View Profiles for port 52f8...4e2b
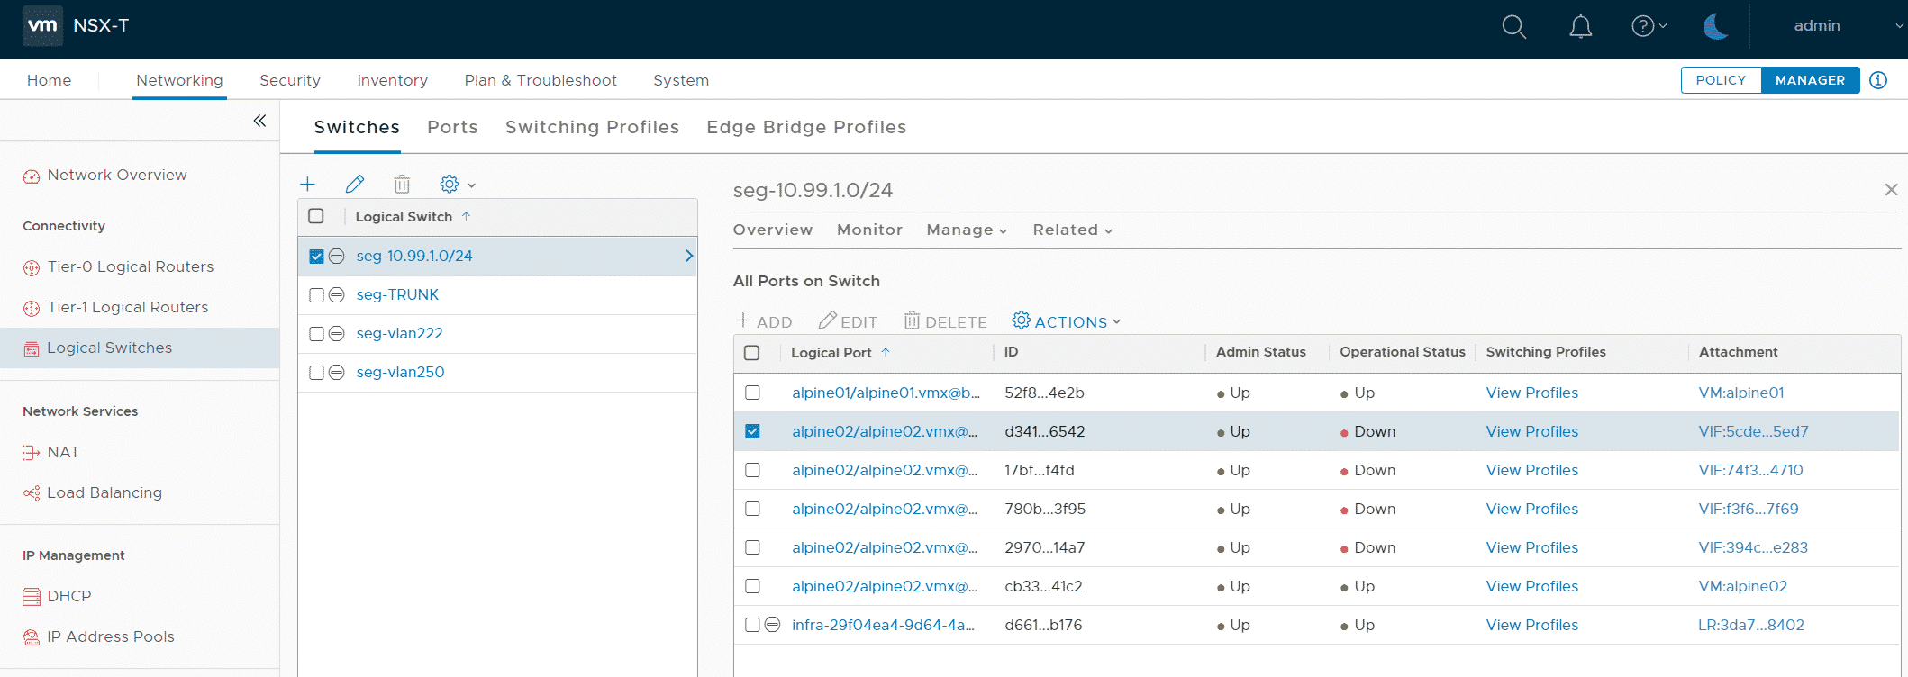 (1531, 393)
